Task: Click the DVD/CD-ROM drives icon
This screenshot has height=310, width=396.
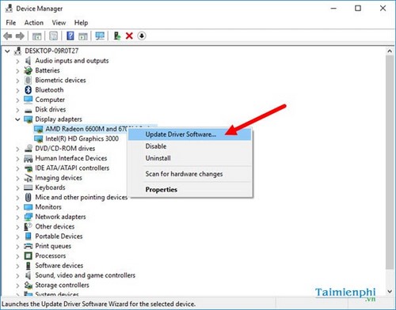Action: [28, 149]
